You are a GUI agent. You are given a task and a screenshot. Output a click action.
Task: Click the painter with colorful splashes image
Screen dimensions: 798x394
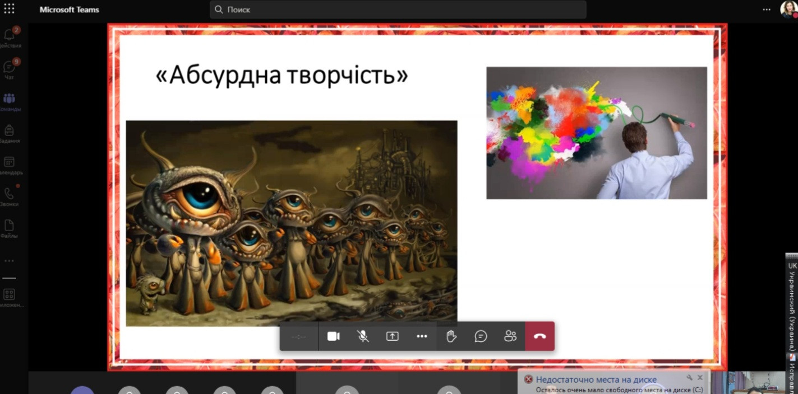(597, 133)
